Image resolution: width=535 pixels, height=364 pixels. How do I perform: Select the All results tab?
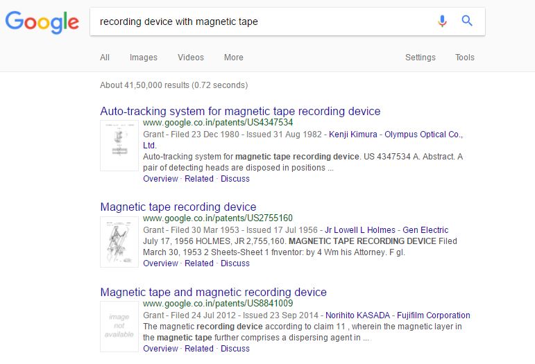click(x=105, y=58)
